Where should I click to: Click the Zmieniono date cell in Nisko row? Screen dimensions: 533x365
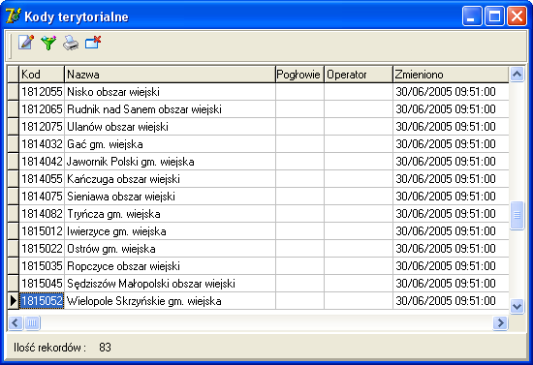tap(451, 92)
